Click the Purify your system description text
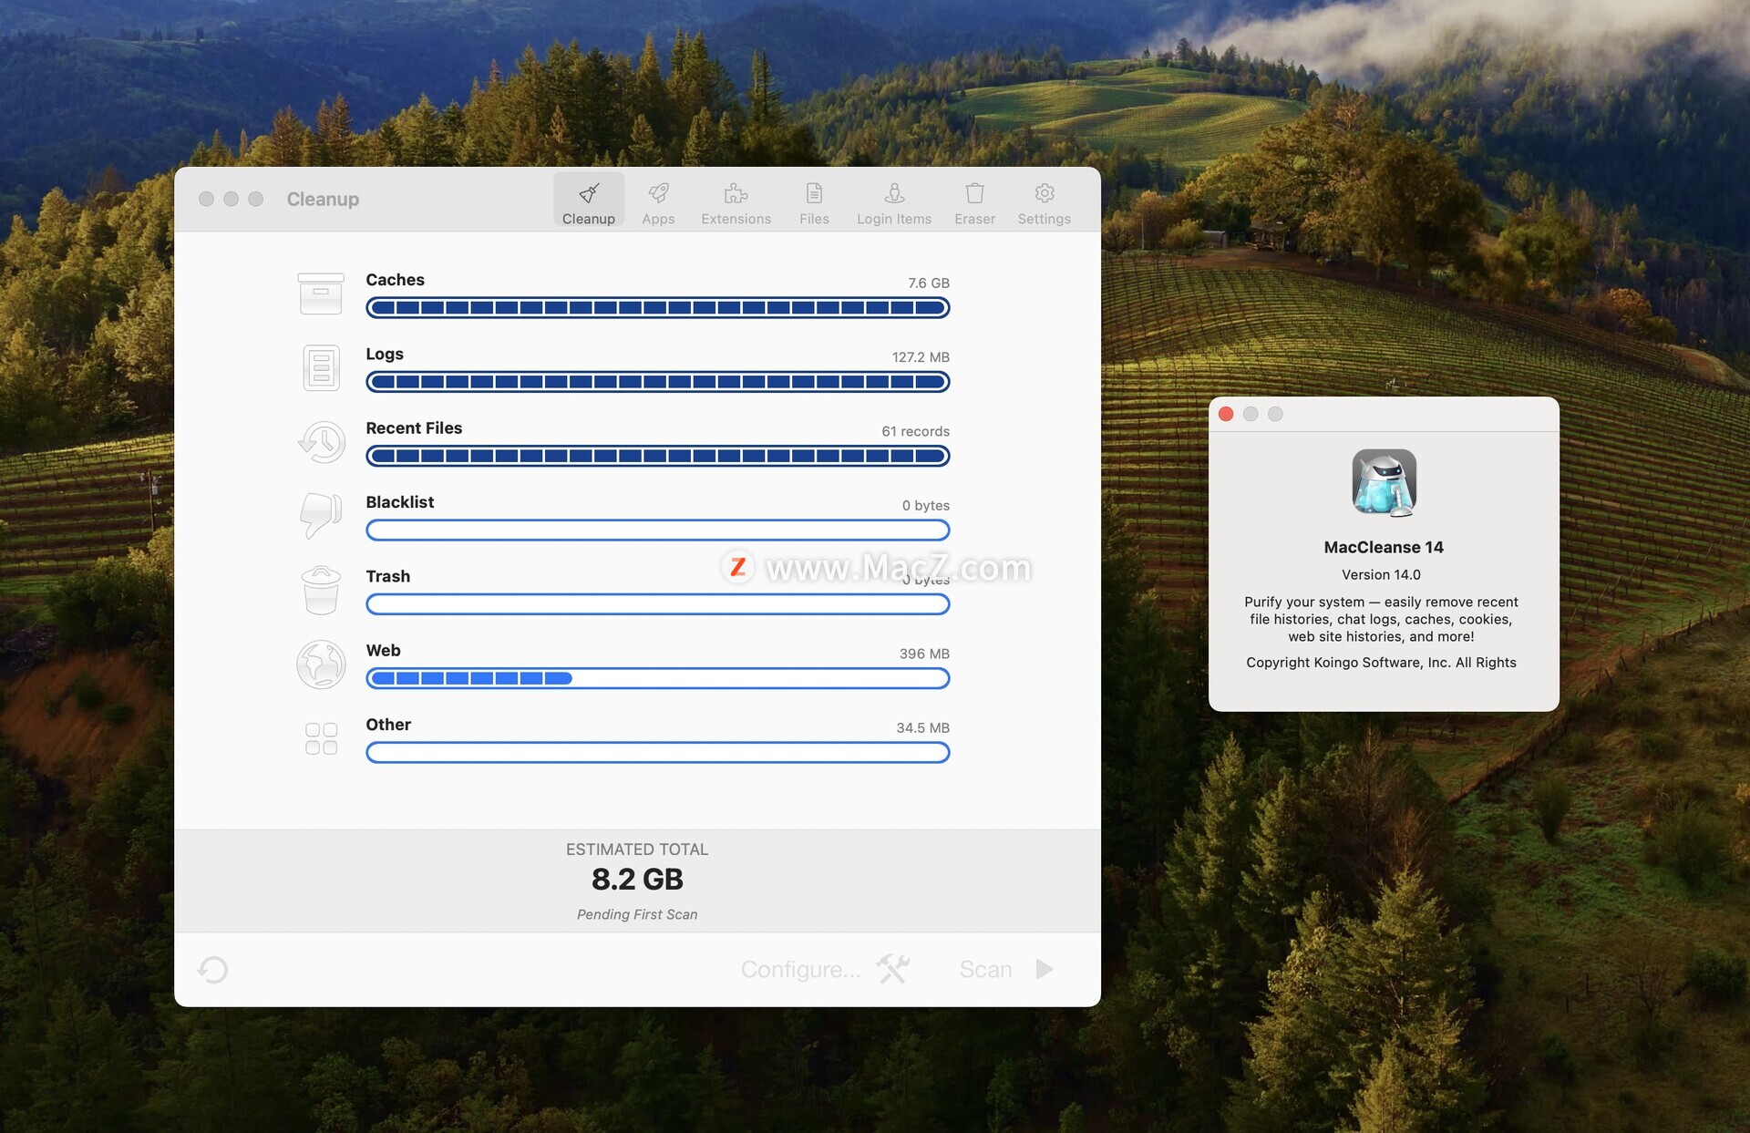Viewport: 1750px width, 1133px height. [x=1381, y=619]
